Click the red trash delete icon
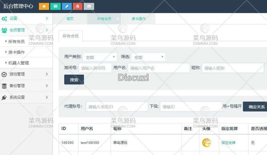Image resolution: width=267 pixels, height=155 pixels. pyautogui.click(x=78, y=6)
